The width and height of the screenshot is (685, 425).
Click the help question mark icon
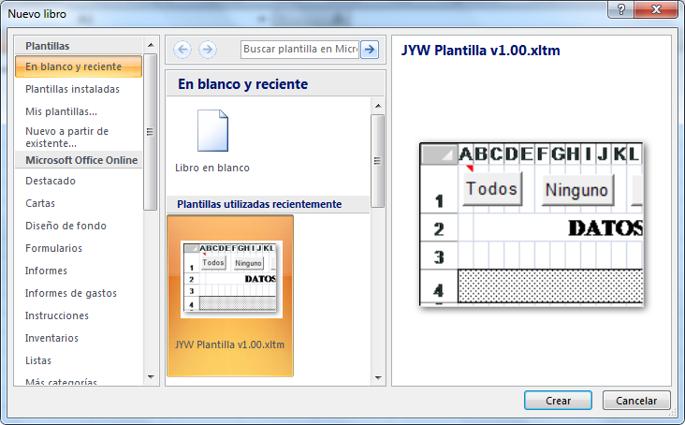click(x=619, y=8)
